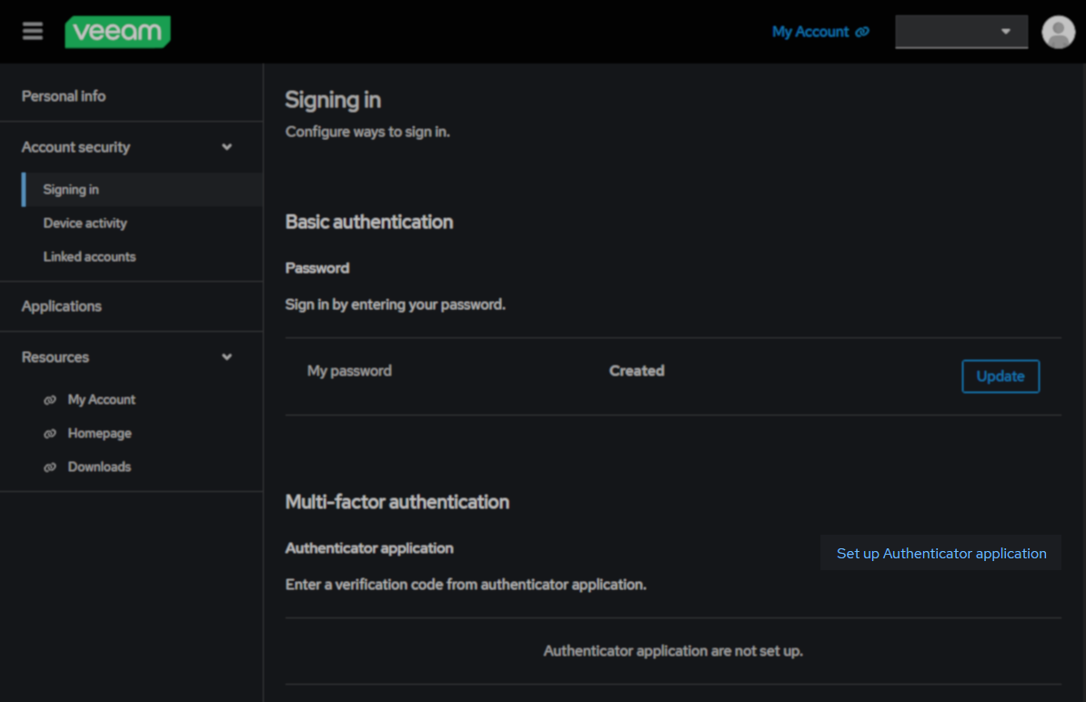Open the user avatar profile icon
The height and width of the screenshot is (702, 1086).
(1058, 32)
